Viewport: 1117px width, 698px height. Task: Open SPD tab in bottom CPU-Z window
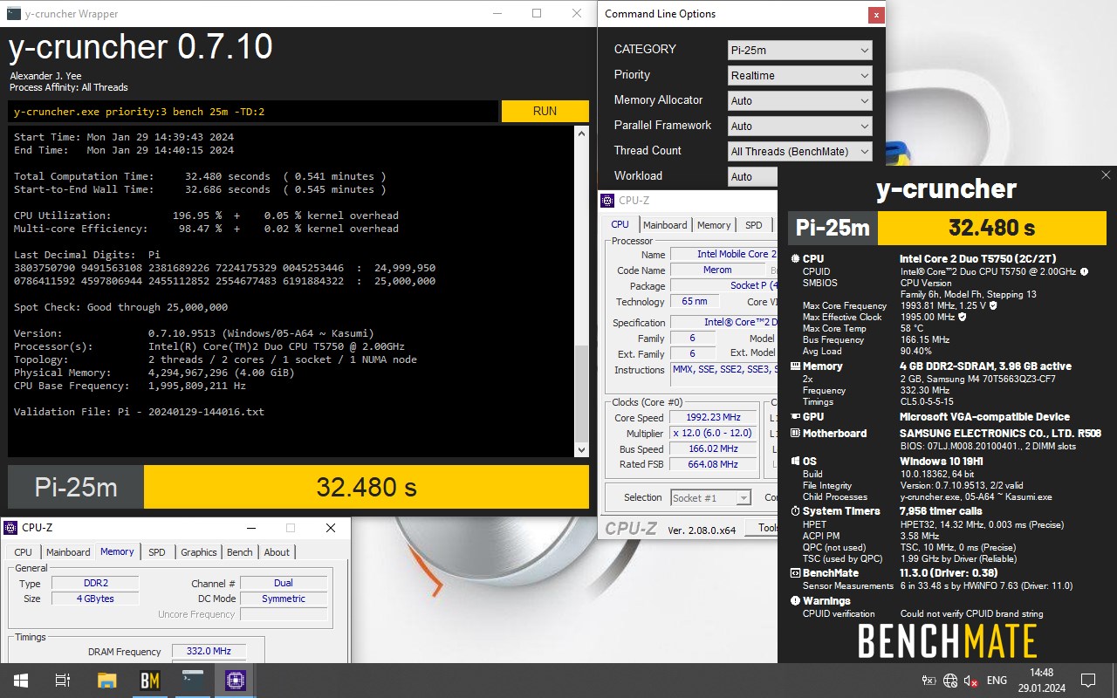click(156, 552)
